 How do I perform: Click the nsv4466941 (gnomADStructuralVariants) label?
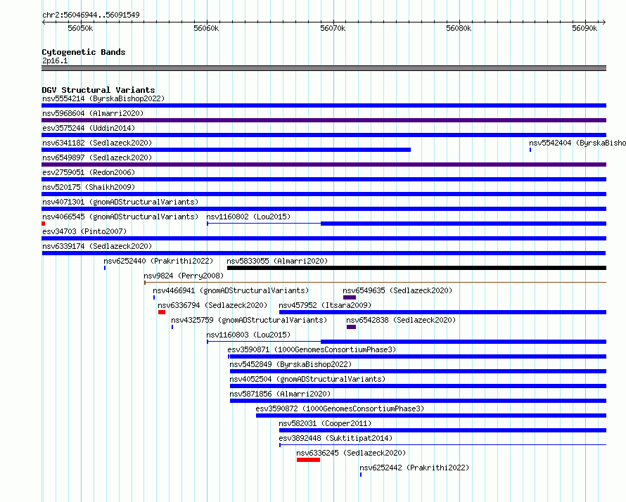(x=231, y=290)
